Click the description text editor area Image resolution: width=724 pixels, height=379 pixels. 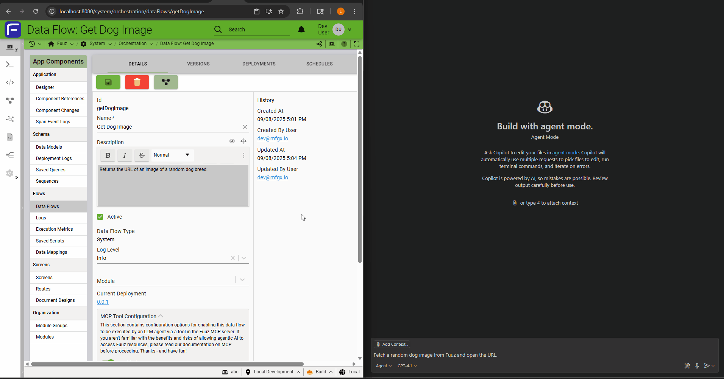coord(173,185)
